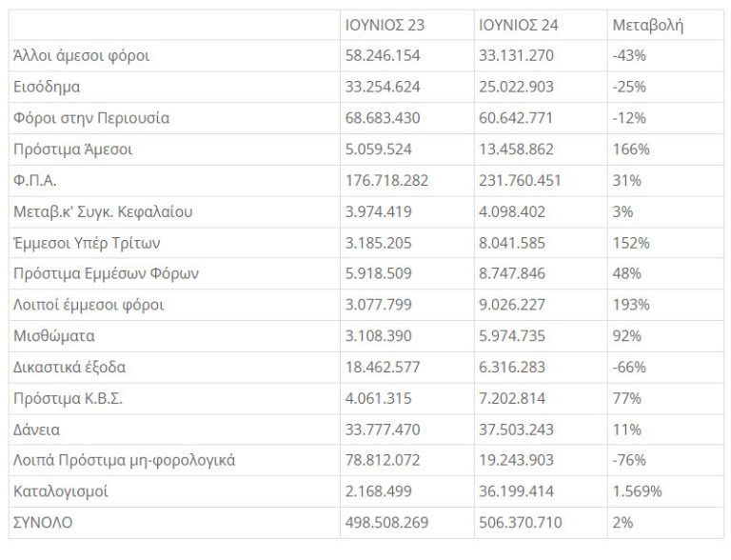This screenshot has height=560, width=731.
Task: Click Μεταβ.κ' Συγκ. Κεφαλαίου label
Action: tap(104, 211)
